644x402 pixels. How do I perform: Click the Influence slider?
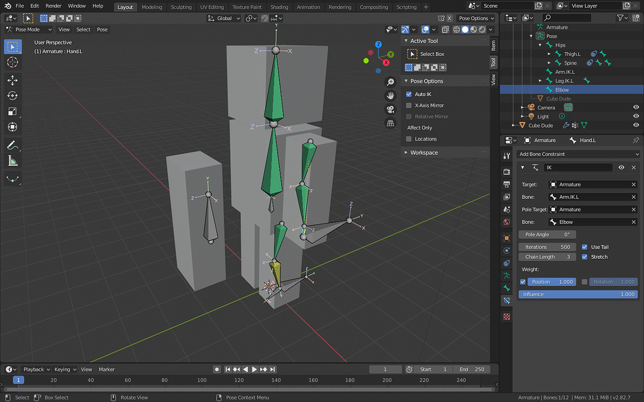(x=579, y=295)
